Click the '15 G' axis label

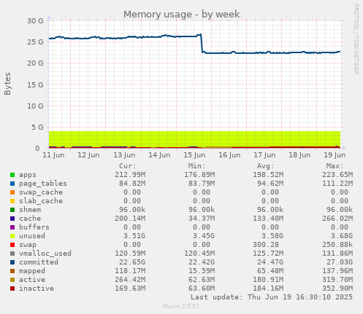point(35,85)
